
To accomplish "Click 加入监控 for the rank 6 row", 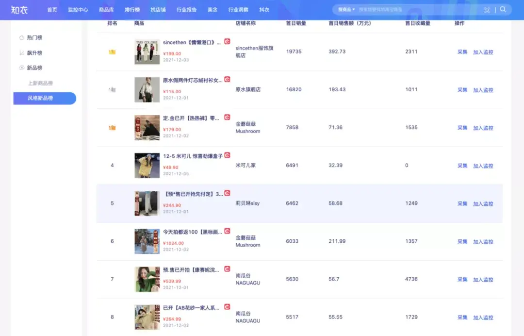I will coord(483,242).
